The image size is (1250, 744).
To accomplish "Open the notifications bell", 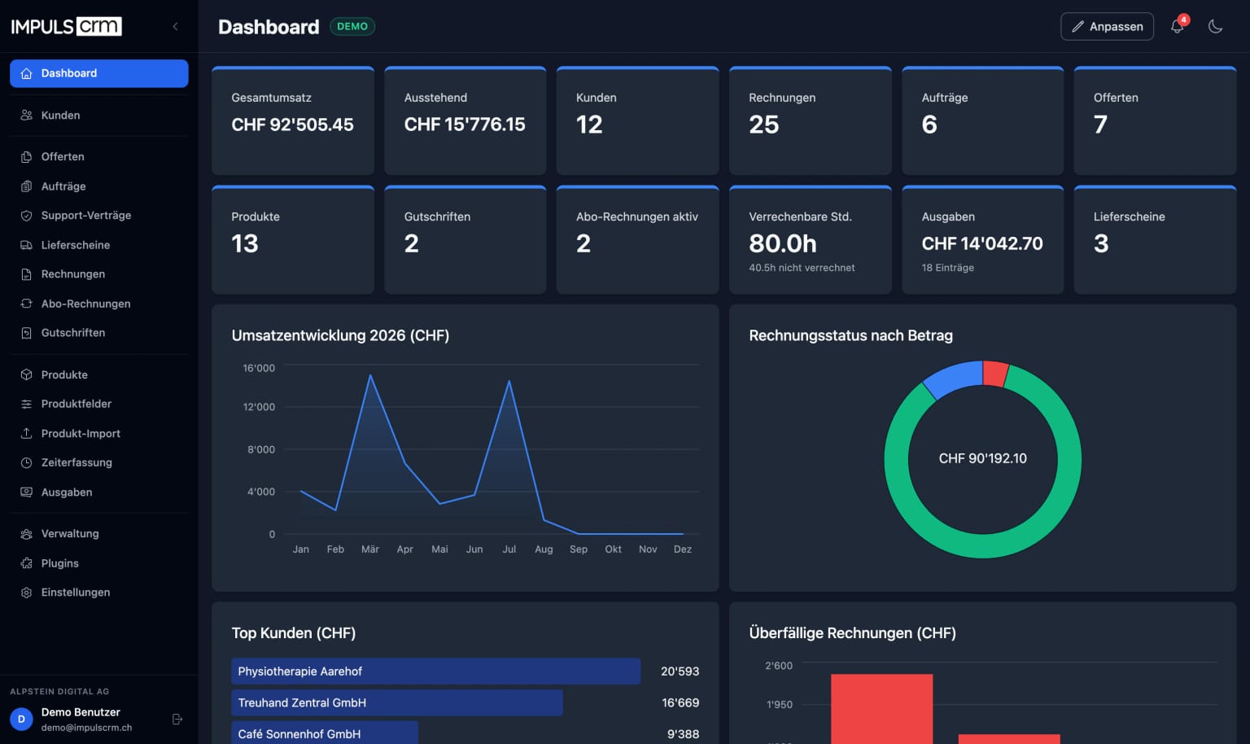I will pyautogui.click(x=1178, y=26).
